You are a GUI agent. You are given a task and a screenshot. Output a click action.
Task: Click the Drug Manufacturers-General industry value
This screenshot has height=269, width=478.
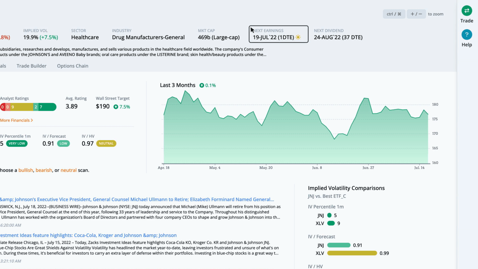point(148,37)
